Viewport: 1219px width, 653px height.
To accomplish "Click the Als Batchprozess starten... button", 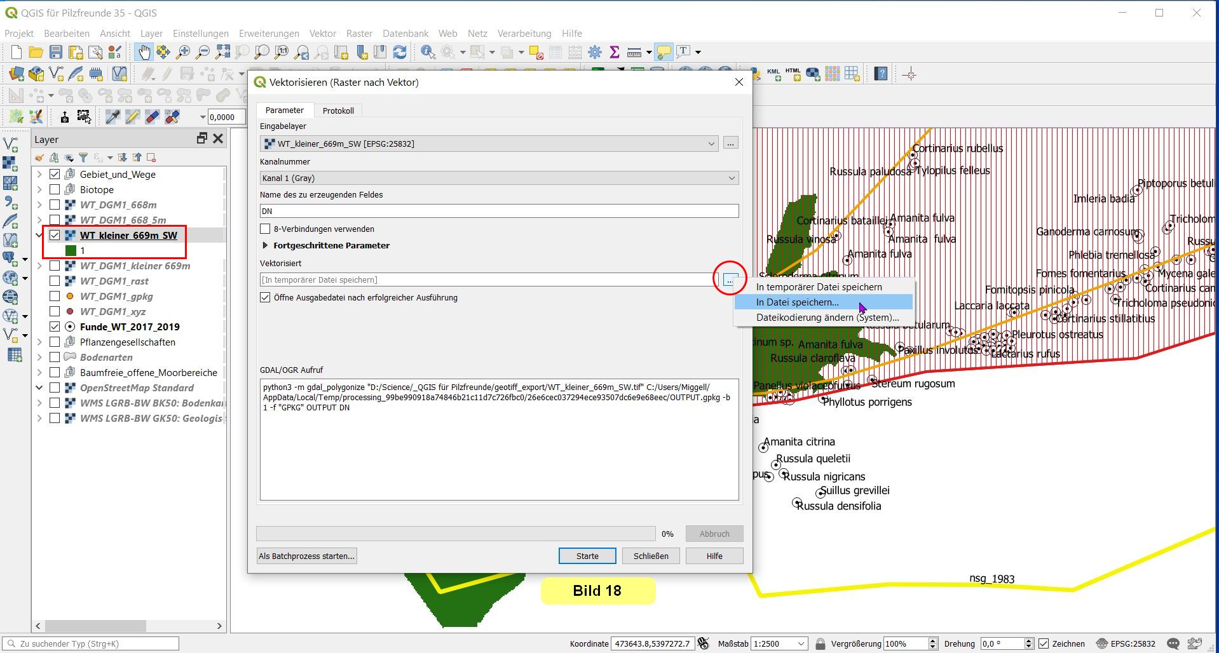I will (x=306, y=556).
